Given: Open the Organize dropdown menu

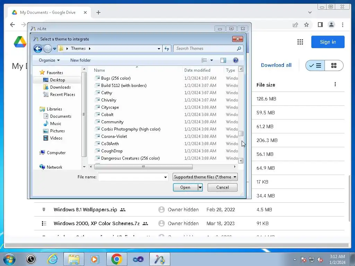Looking at the screenshot, I should (49, 60).
